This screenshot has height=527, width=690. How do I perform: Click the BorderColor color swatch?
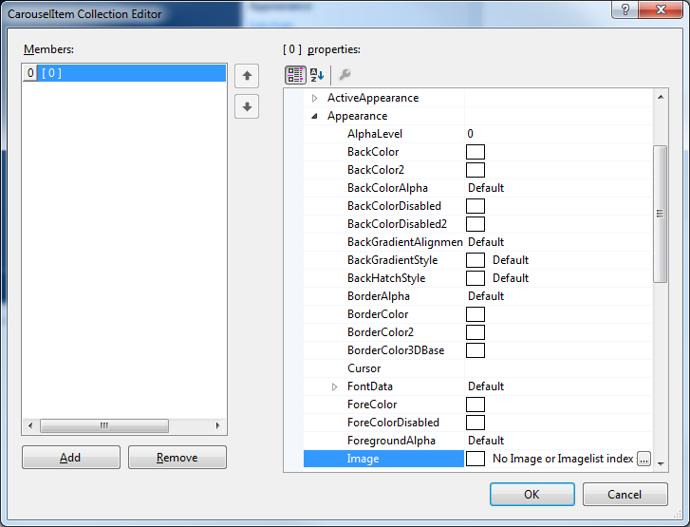476,314
